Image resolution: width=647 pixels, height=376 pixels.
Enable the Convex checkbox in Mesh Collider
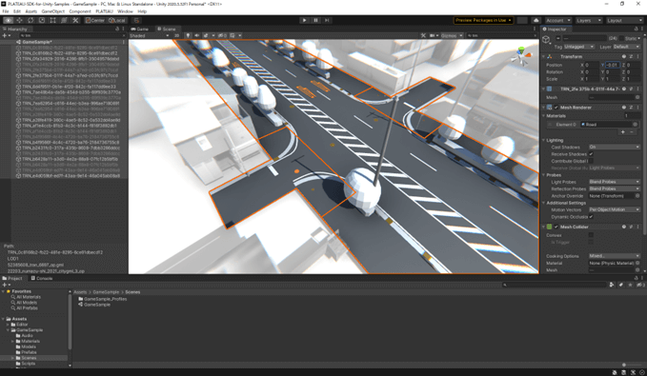(591, 235)
